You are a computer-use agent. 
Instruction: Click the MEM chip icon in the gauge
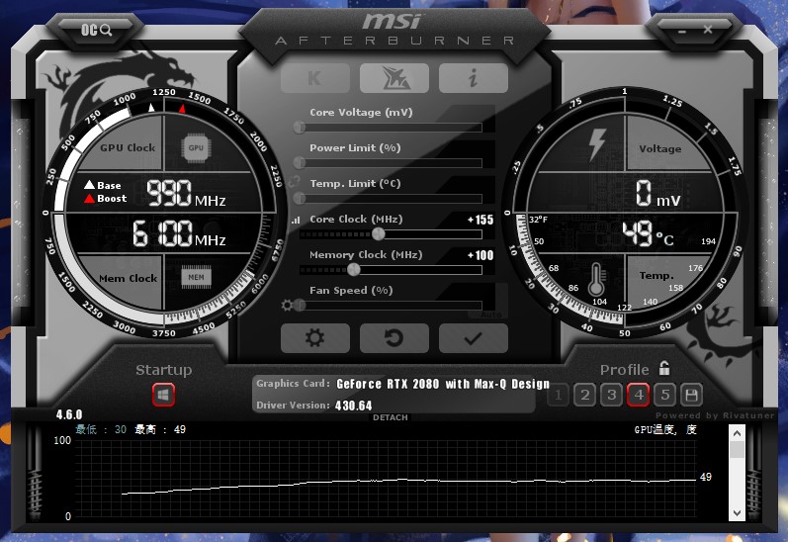196,277
